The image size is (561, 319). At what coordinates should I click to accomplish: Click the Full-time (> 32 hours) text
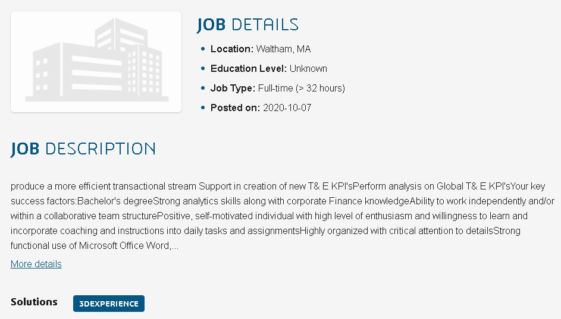(x=301, y=88)
